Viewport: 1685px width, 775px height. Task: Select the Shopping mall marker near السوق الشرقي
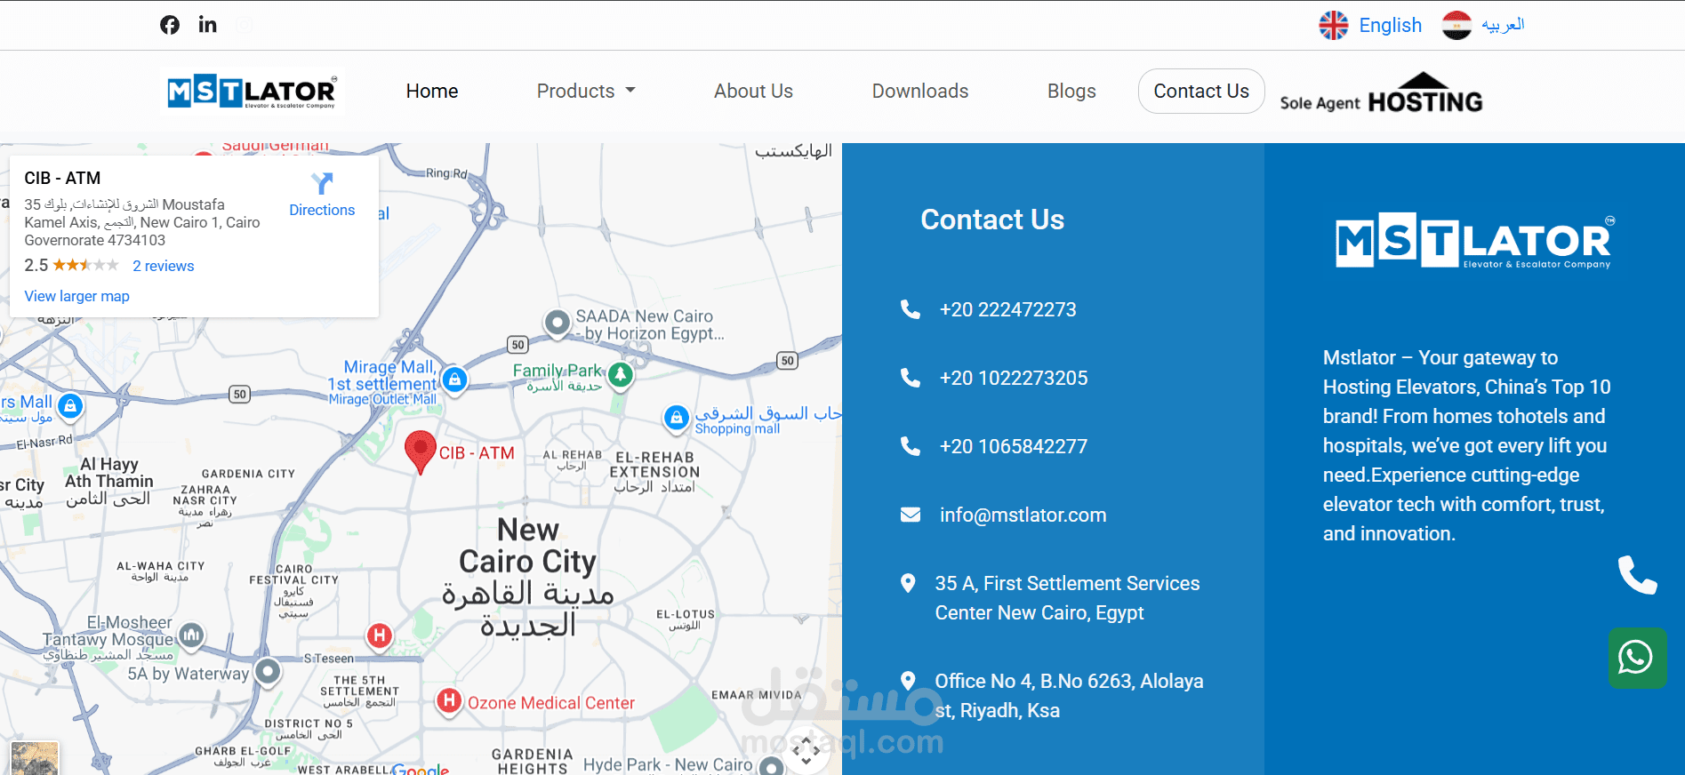click(x=677, y=418)
